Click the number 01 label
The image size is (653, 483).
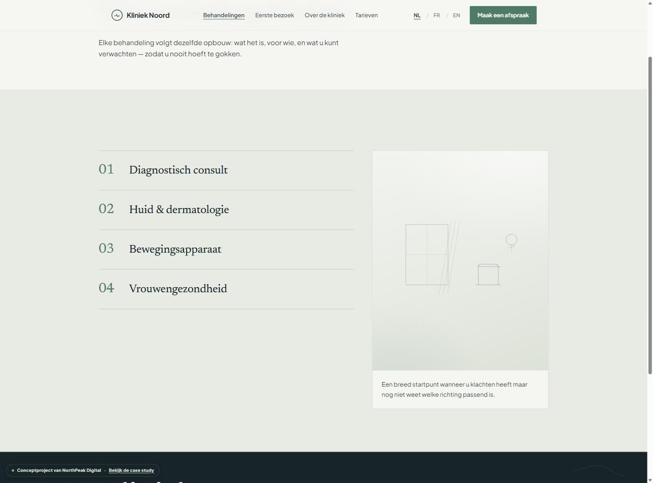click(106, 169)
